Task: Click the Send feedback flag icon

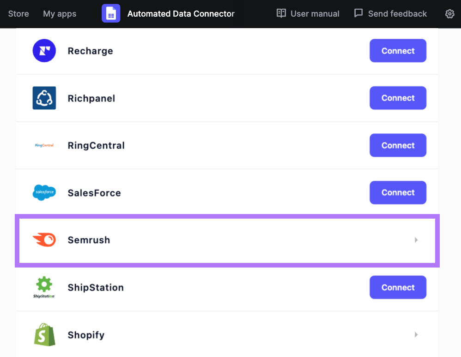Action: click(x=358, y=13)
